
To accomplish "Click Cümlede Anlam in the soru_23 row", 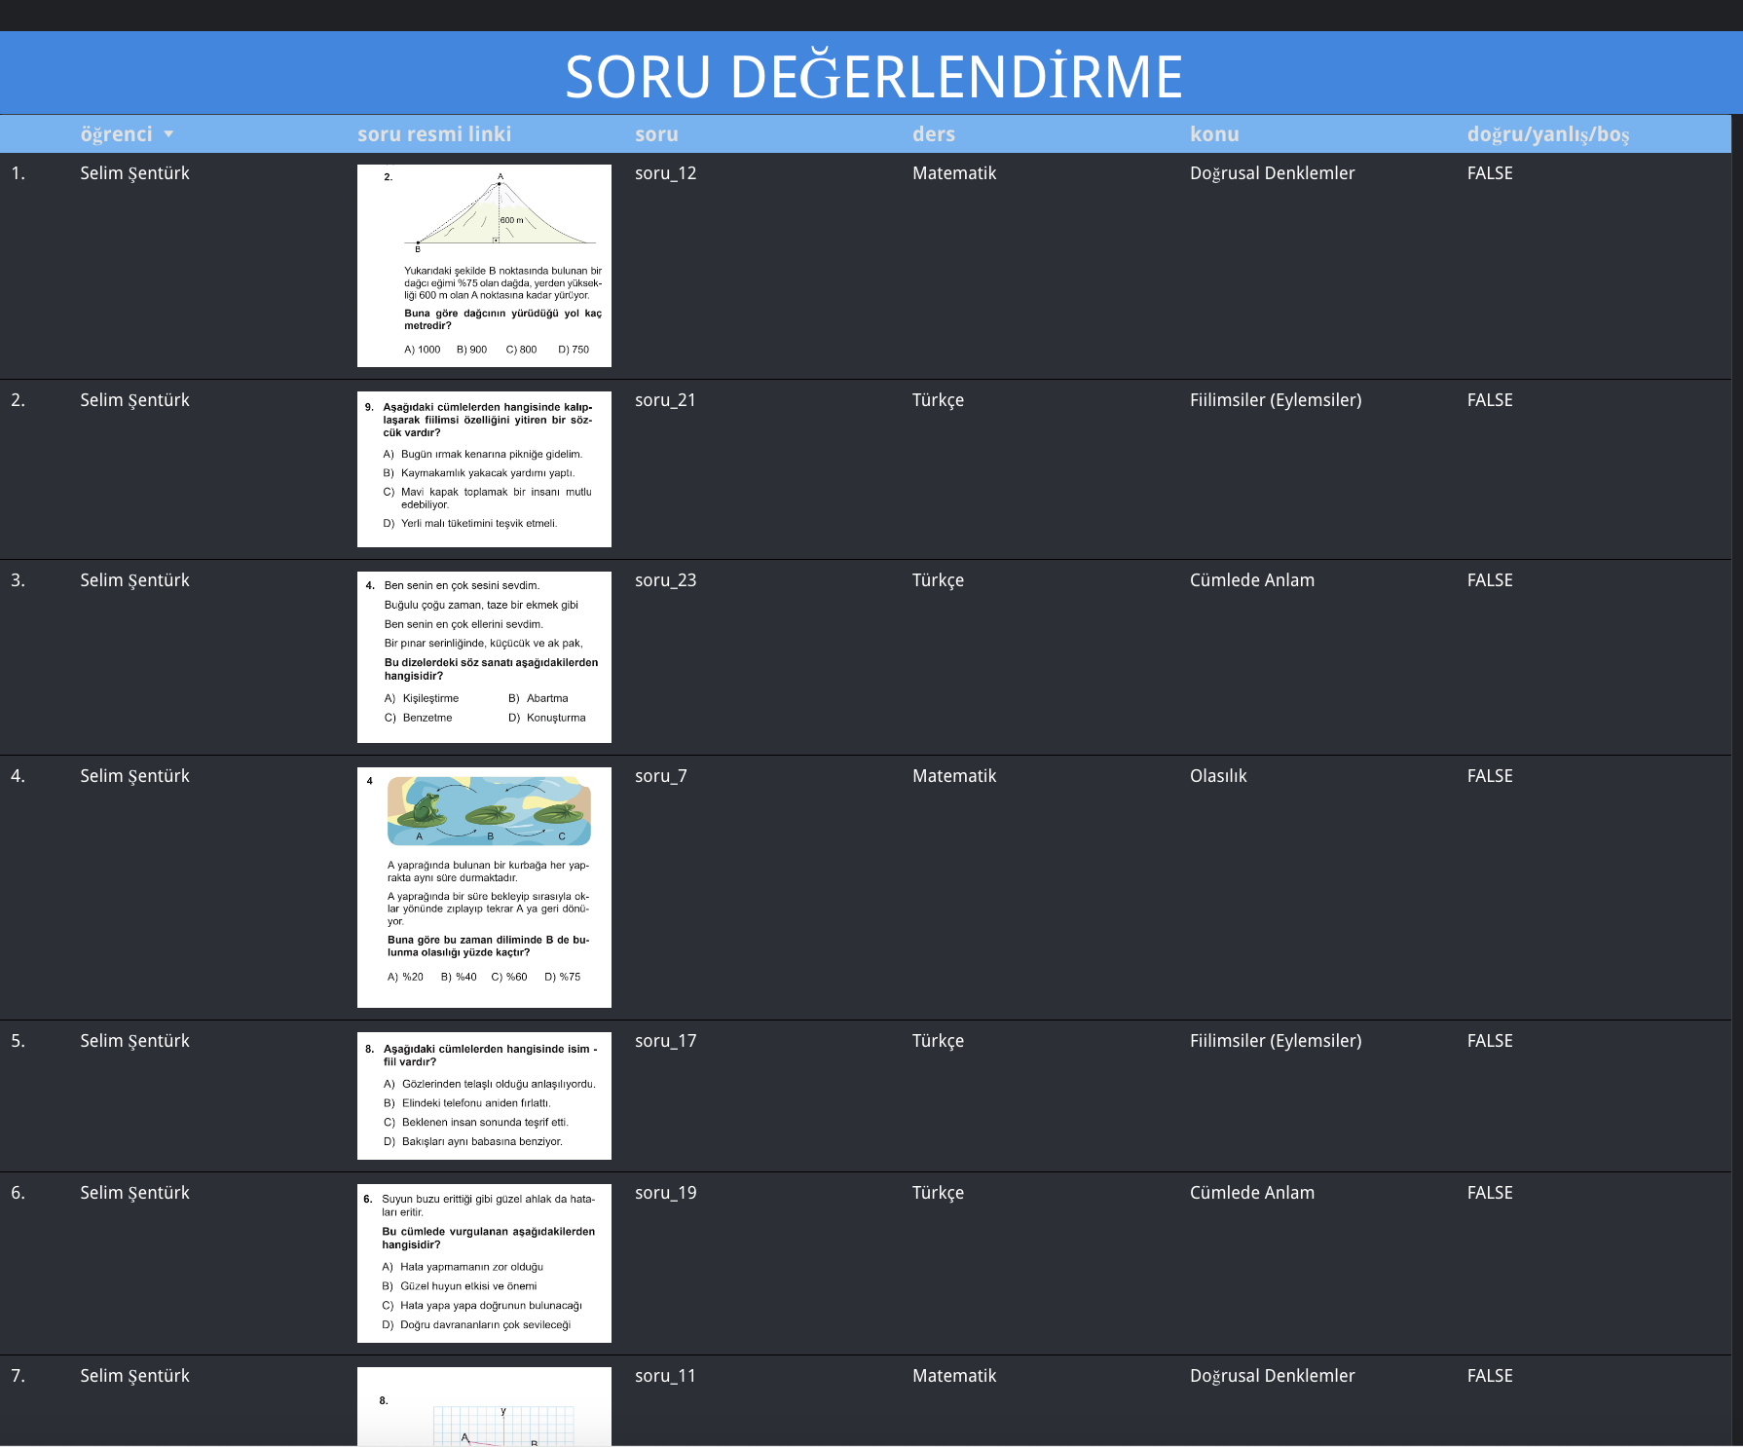I will pyautogui.click(x=1252, y=580).
